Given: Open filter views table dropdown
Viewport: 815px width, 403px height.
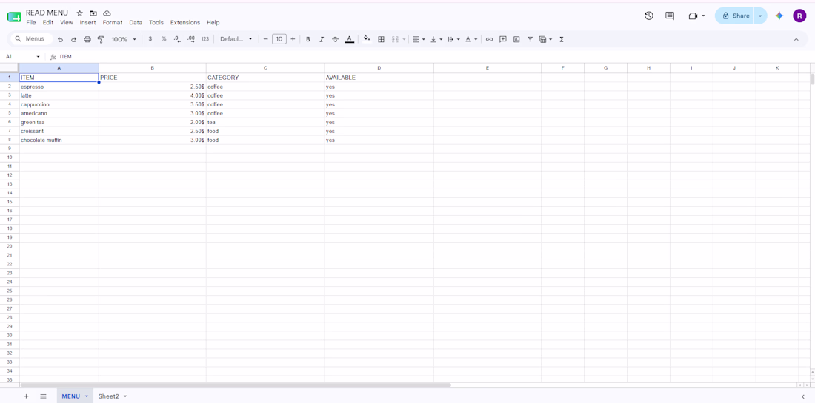Looking at the screenshot, I should point(545,39).
